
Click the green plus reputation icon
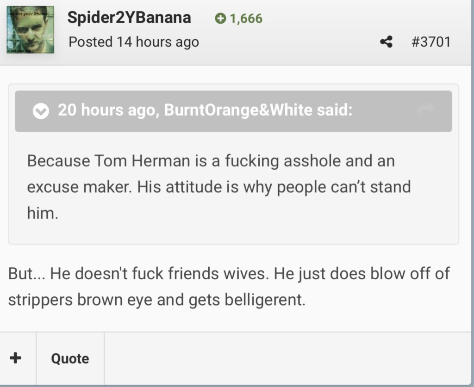click(220, 18)
